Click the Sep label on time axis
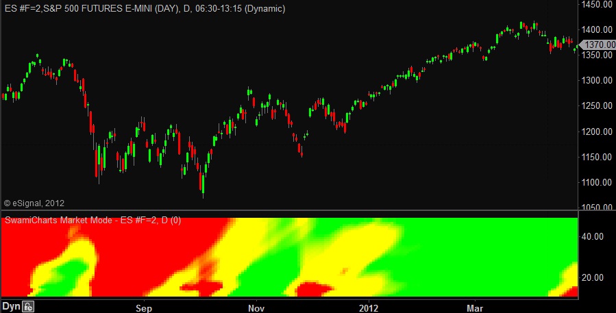 coord(144,308)
